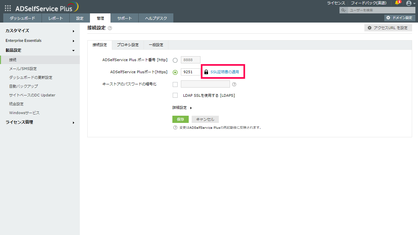Click the http port field showing 8888
Image resolution: width=418 pixels, height=235 pixels.
point(191,60)
